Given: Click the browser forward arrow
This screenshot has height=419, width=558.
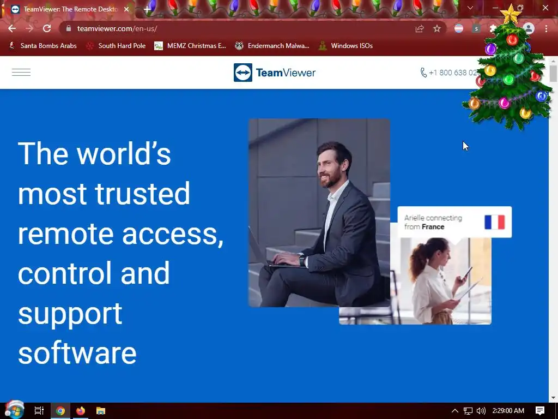Looking at the screenshot, I should 29,28.
